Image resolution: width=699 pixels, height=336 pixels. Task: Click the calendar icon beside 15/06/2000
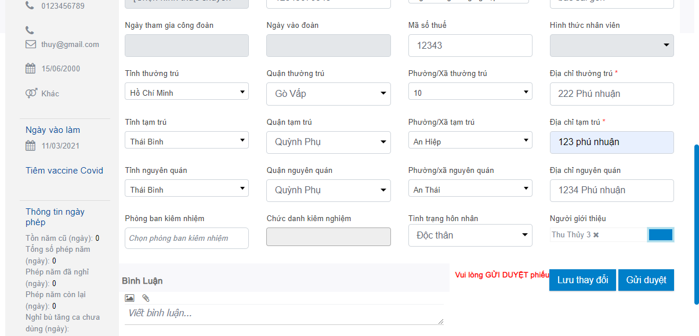click(x=30, y=68)
